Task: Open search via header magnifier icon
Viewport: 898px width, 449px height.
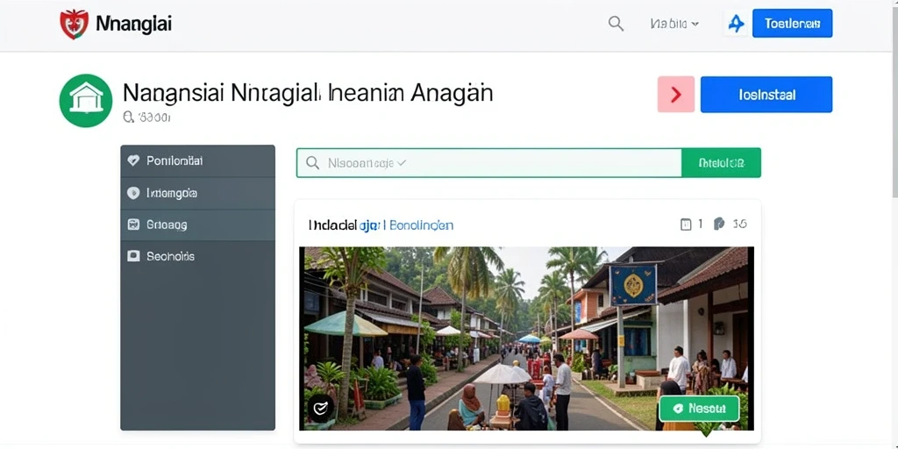Action: pyautogui.click(x=616, y=24)
